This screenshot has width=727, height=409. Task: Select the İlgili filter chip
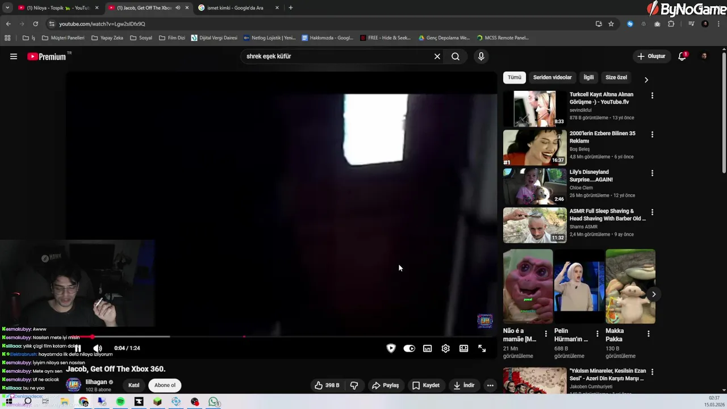pyautogui.click(x=588, y=77)
